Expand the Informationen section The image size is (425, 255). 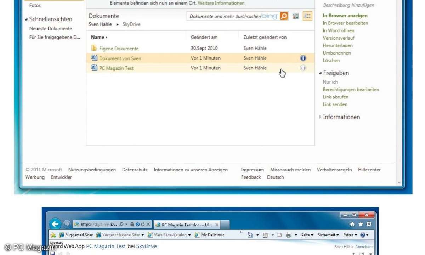tap(320, 117)
